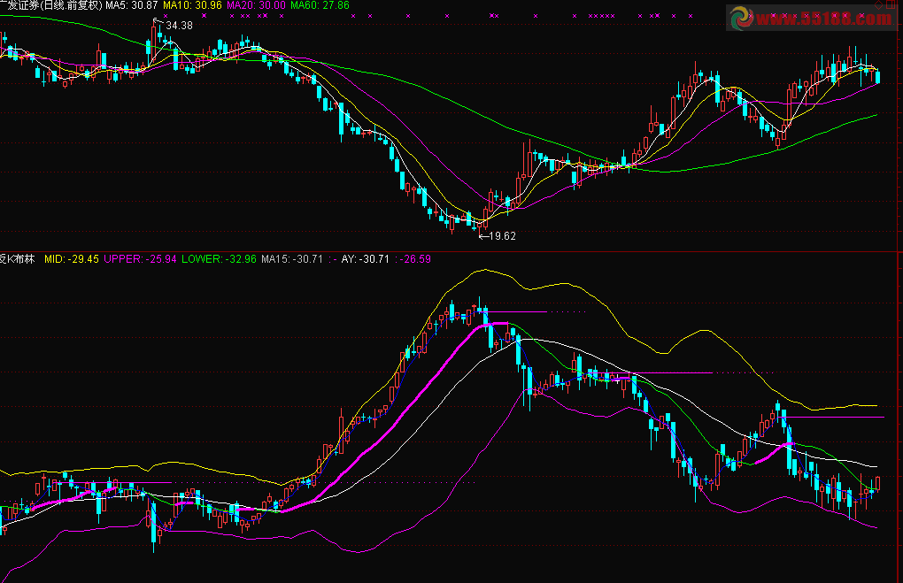Click the magenta -26.59 value readout
903x583 pixels.
pos(414,259)
